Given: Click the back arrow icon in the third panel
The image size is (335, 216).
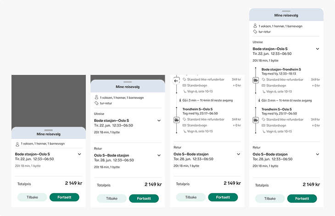Looking at the screenshot, I should [176, 81].
